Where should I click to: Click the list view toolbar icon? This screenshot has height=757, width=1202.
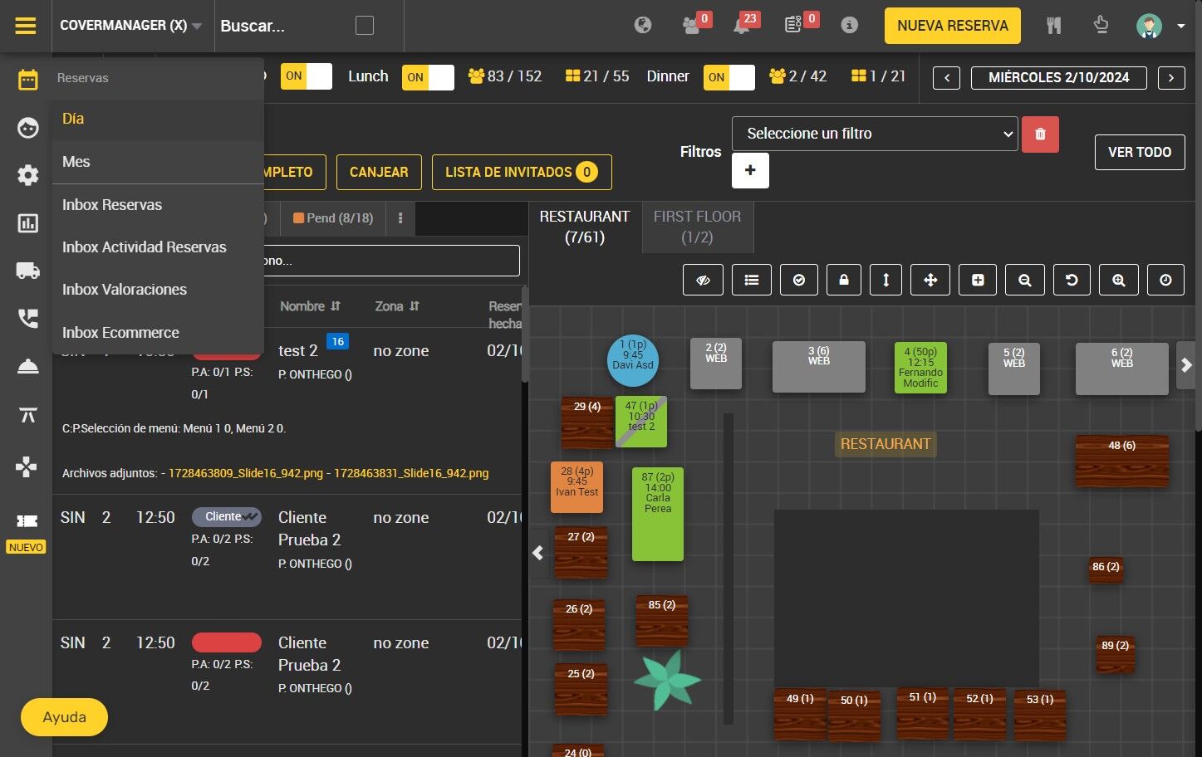752,281
